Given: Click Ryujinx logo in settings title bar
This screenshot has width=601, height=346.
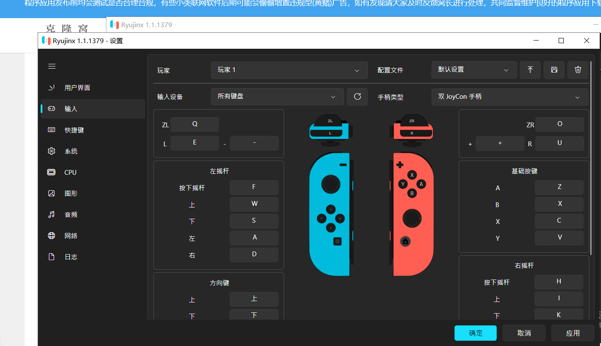Looking at the screenshot, I should (x=46, y=41).
